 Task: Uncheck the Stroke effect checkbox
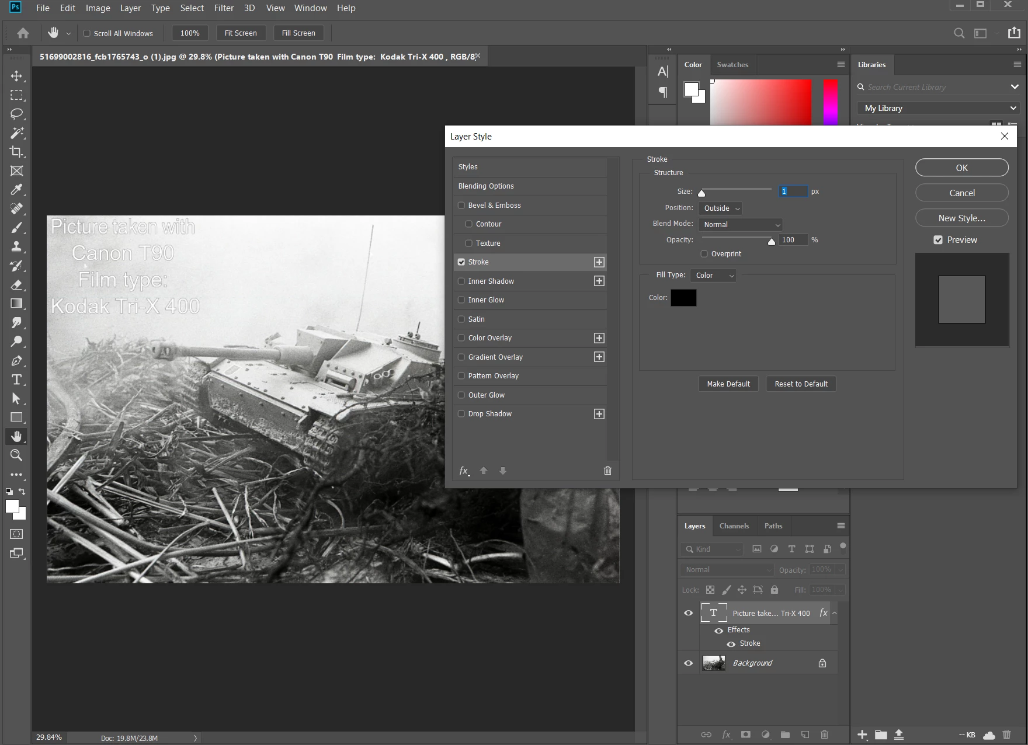(x=461, y=262)
